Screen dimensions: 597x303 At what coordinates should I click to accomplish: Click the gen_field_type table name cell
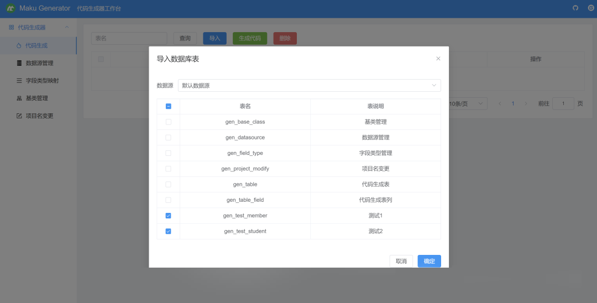point(245,153)
